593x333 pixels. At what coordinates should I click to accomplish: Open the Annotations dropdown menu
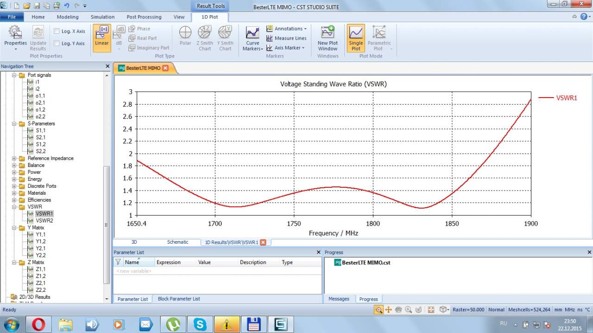(x=287, y=29)
